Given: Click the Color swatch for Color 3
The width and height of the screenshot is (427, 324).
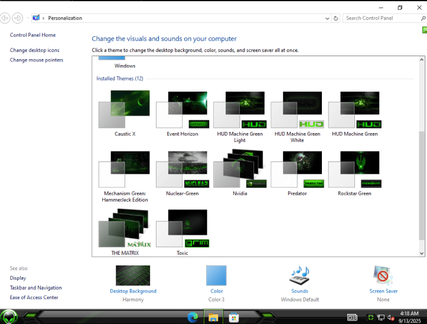Looking at the screenshot, I should click(216, 276).
